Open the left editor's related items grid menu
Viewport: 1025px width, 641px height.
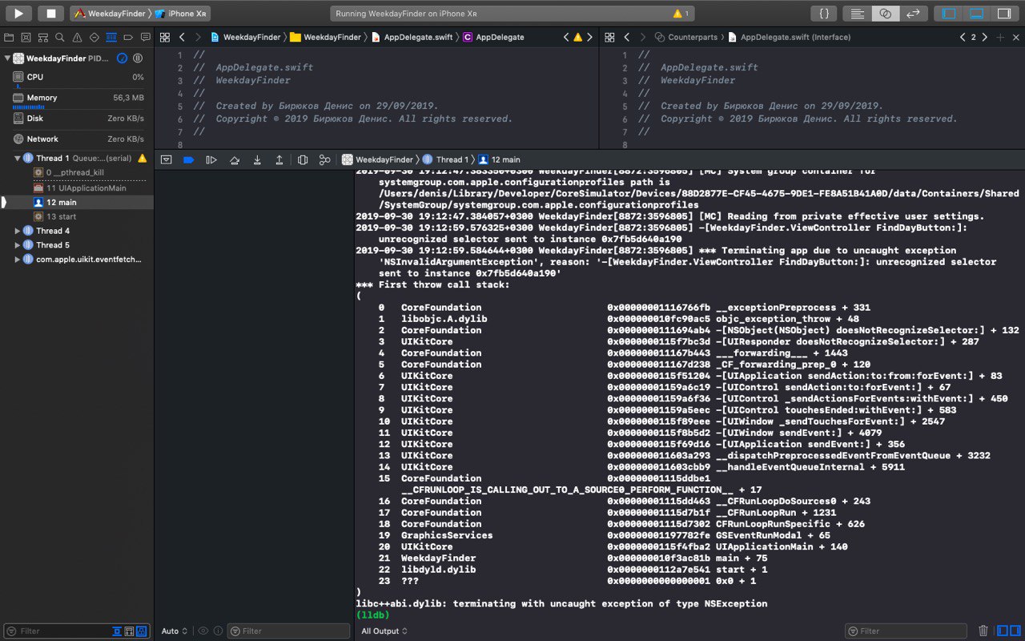pyautogui.click(x=165, y=37)
